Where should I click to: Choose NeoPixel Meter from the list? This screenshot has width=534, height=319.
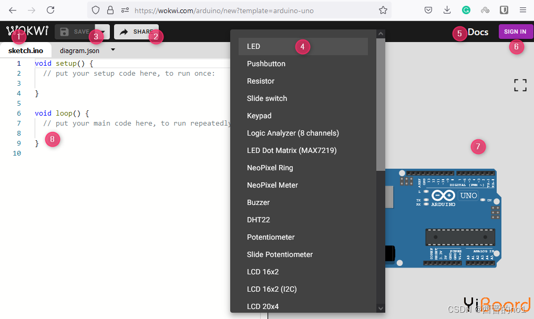click(303, 185)
